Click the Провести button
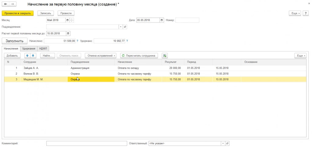This screenshot has width=312, height=147. (x=66, y=13)
